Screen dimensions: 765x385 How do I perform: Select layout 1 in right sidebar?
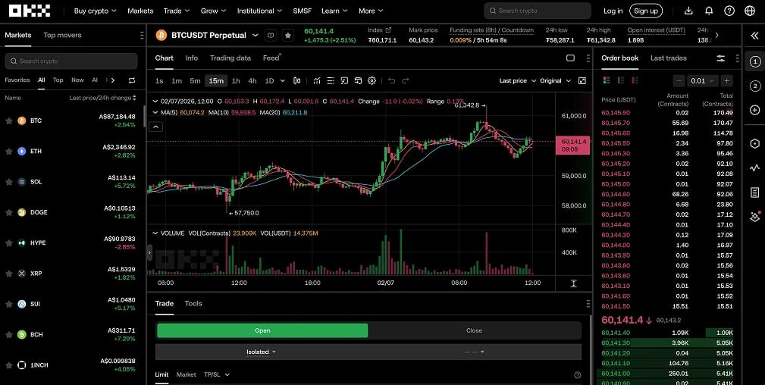[754, 61]
